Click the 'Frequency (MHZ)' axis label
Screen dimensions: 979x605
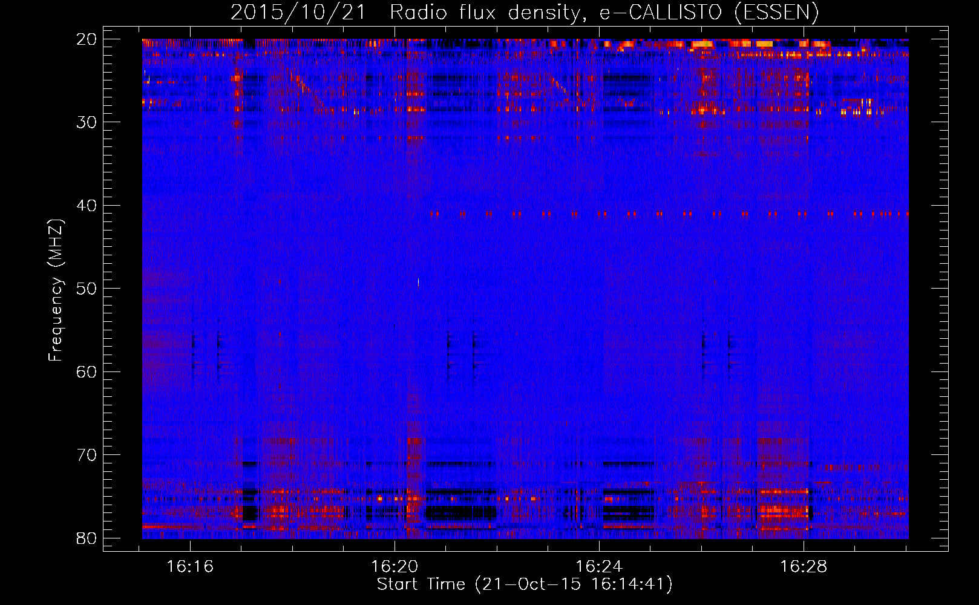[56, 291]
